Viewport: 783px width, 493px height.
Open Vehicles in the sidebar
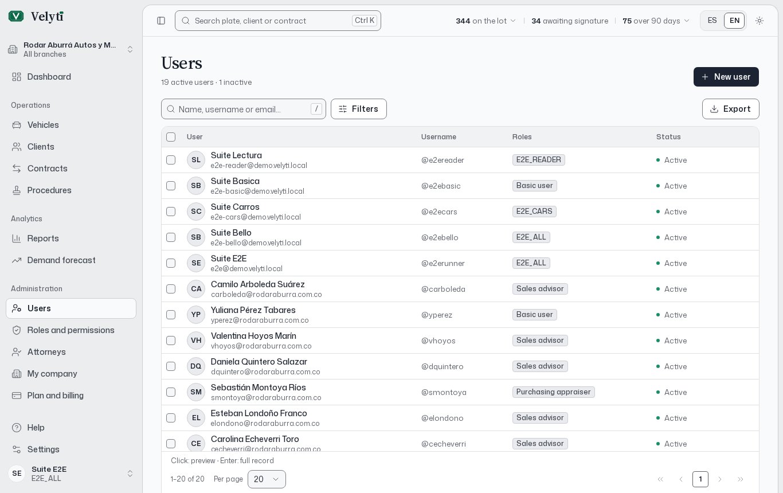[x=71, y=125]
